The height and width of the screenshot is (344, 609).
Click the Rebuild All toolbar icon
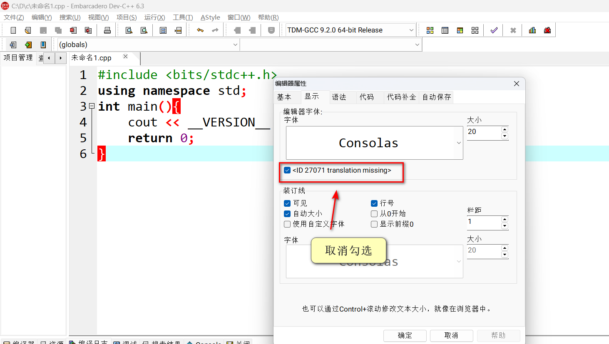point(475,30)
